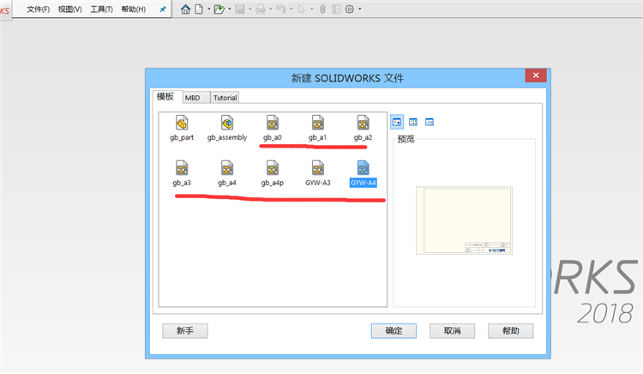The width and height of the screenshot is (643, 374).
Task: Open the 工具(T) menu
Action: [101, 9]
